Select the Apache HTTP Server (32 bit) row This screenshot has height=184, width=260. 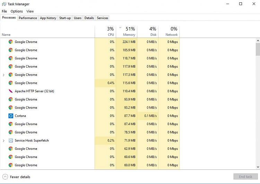click(x=90, y=91)
